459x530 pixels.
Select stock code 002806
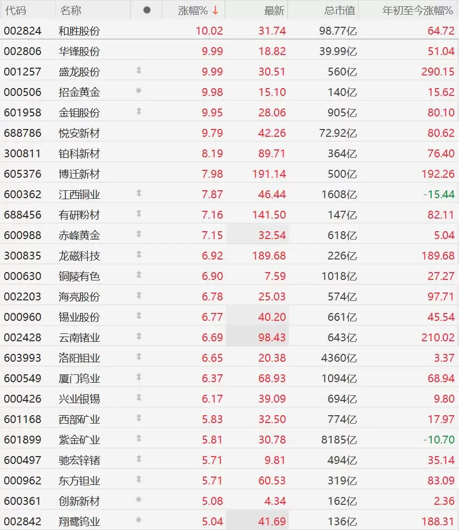[23, 51]
